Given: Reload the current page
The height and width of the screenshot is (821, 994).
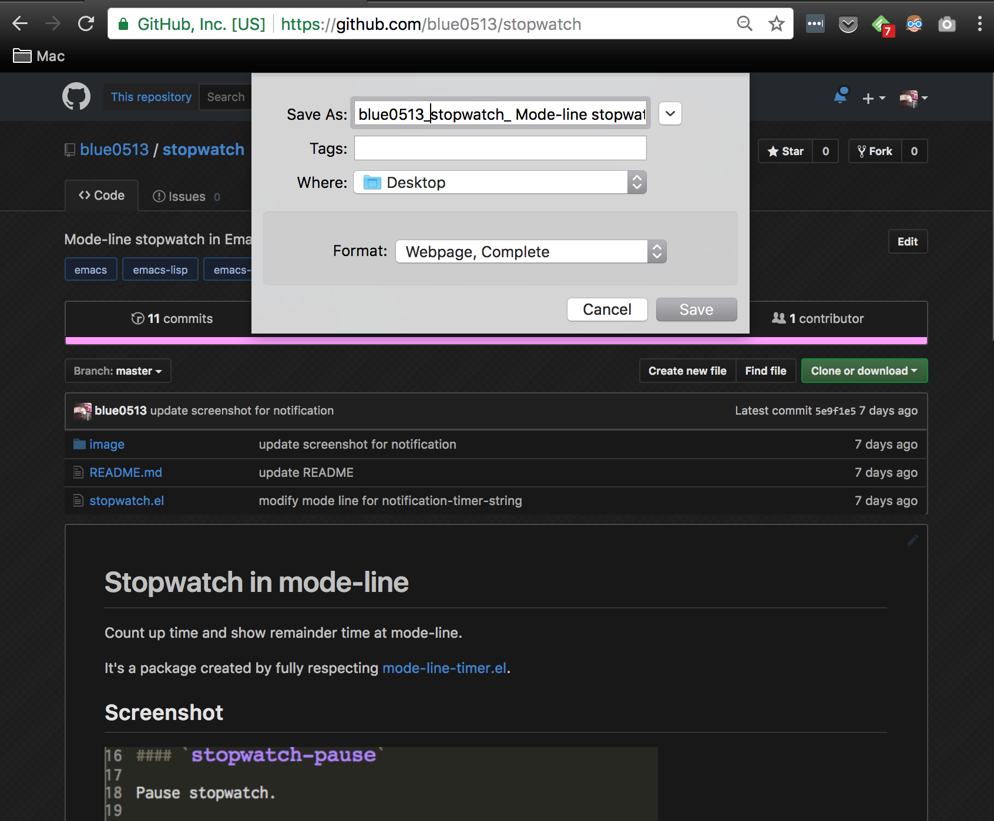Looking at the screenshot, I should 86,23.
